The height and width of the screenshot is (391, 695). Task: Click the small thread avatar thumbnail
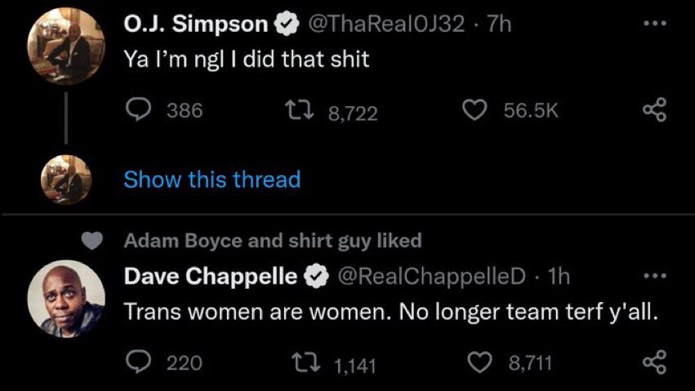(x=65, y=180)
